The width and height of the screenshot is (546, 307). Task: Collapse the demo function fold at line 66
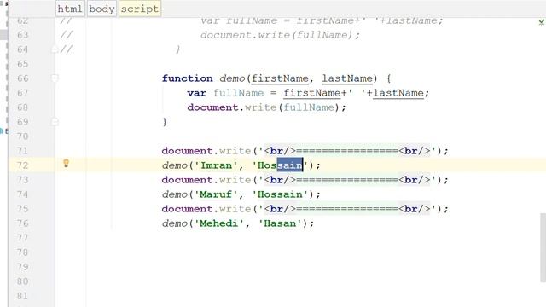[55, 78]
